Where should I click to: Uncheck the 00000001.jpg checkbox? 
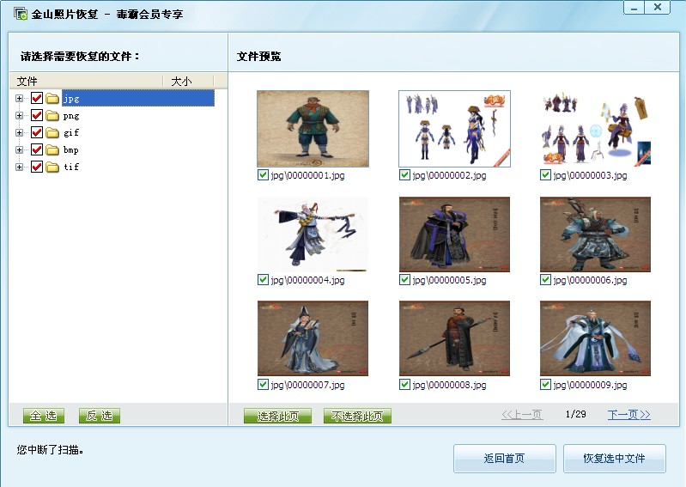point(263,175)
